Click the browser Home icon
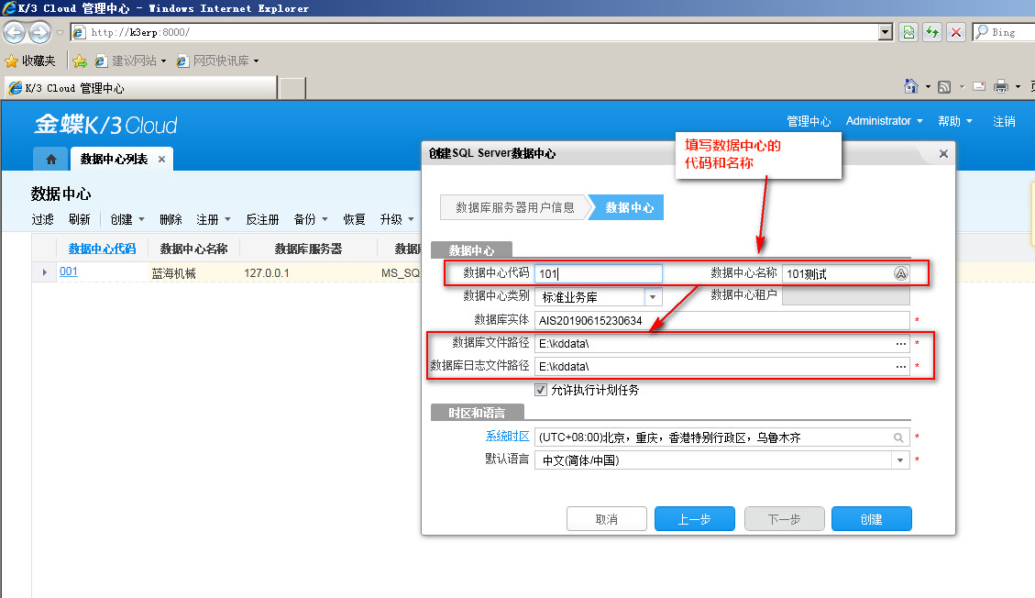 coord(911,86)
